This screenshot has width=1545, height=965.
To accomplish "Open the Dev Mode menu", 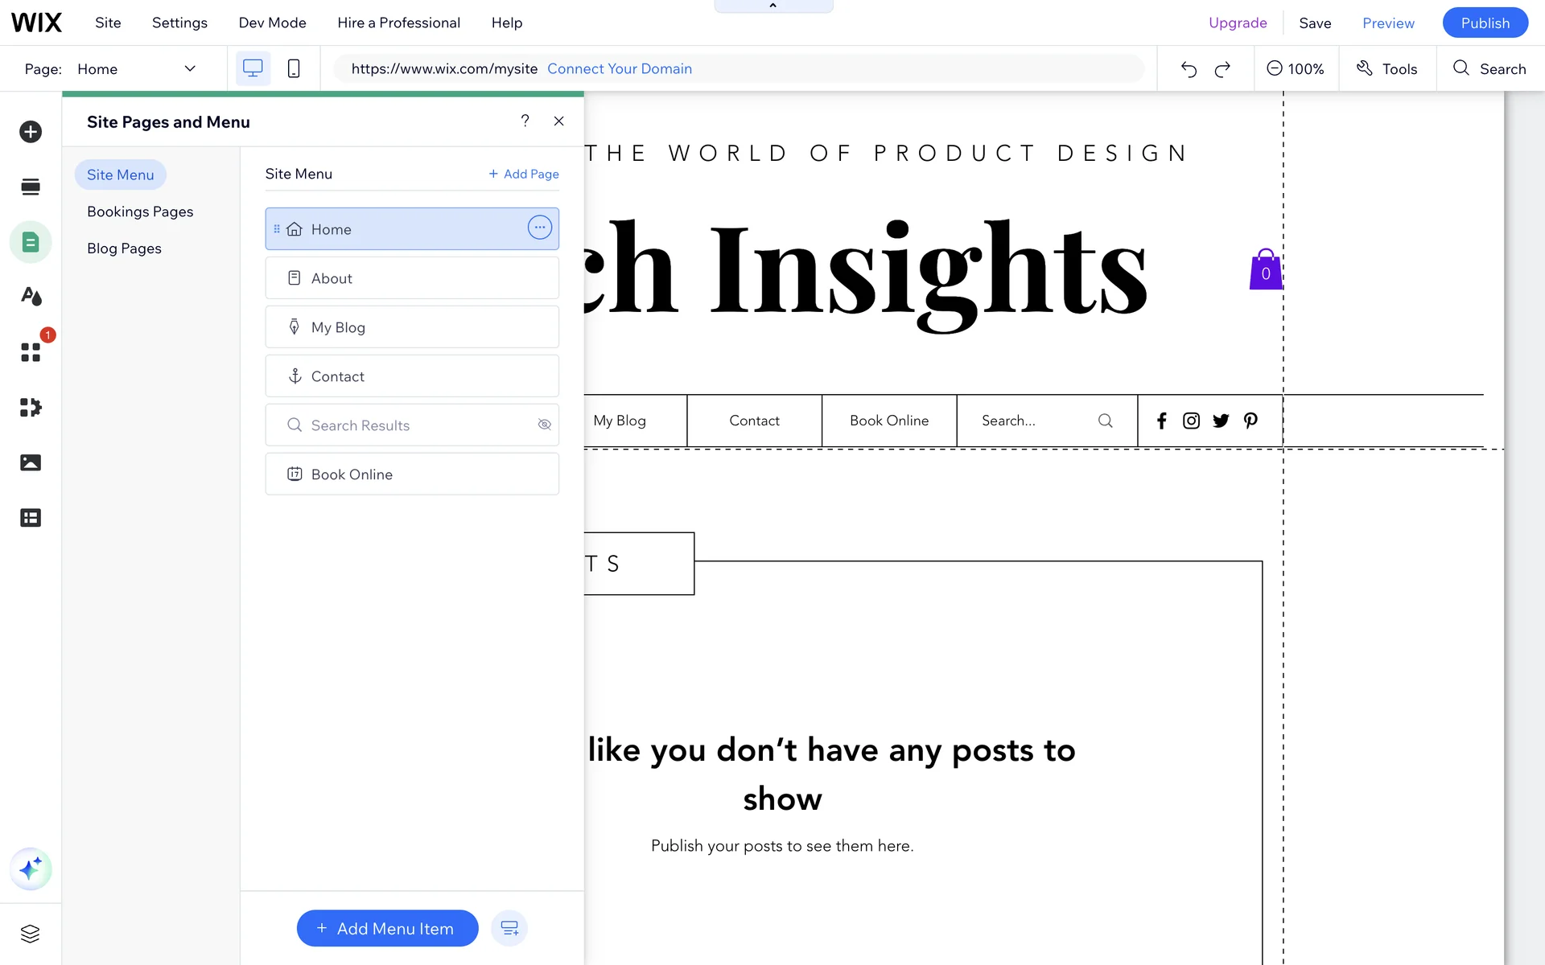I will pos(272,23).
